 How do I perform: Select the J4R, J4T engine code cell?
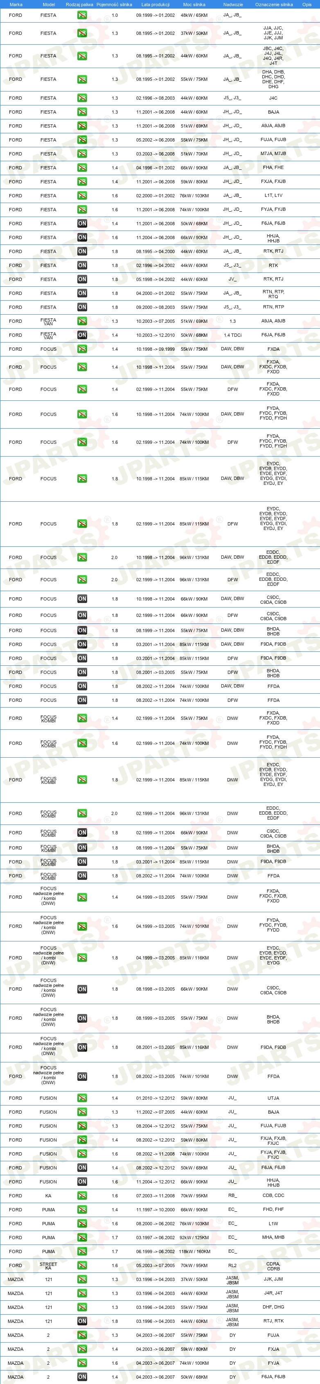pos(273,1293)
